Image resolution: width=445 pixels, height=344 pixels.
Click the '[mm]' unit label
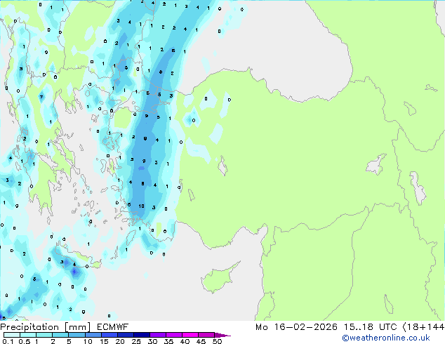click(77, 327)
